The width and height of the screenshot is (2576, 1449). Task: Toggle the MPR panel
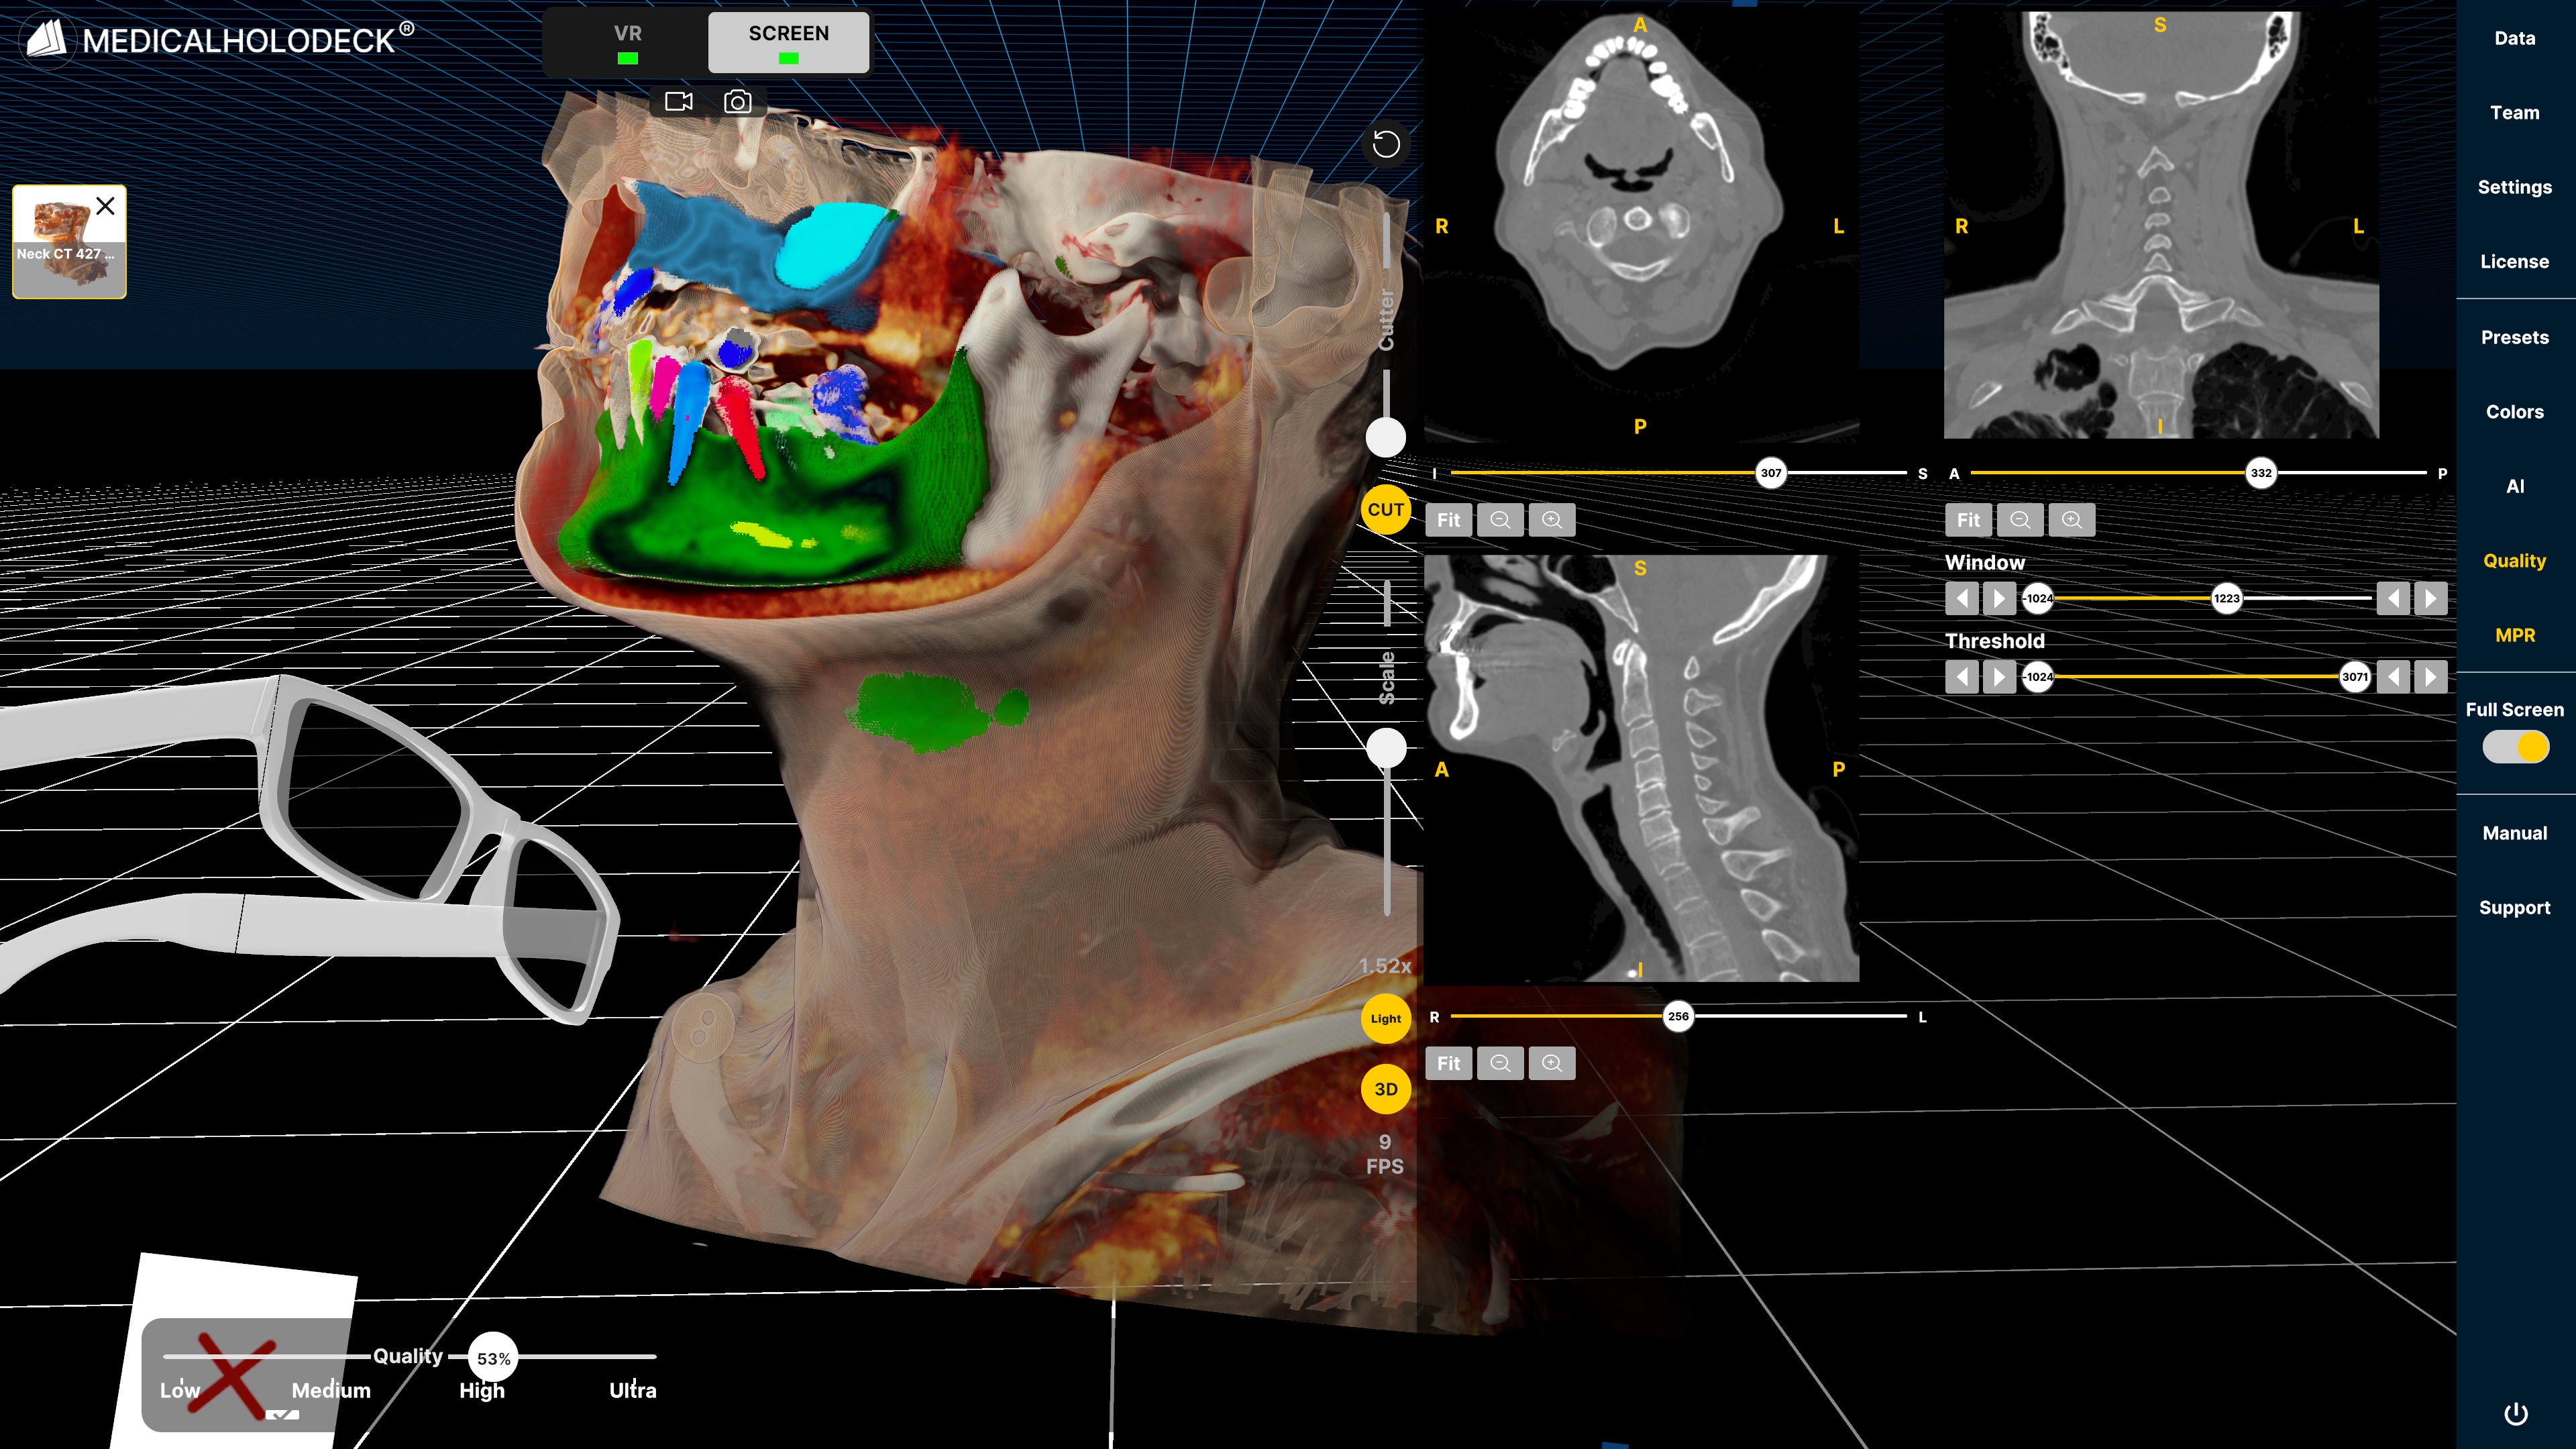click(x=2514, y=635)
